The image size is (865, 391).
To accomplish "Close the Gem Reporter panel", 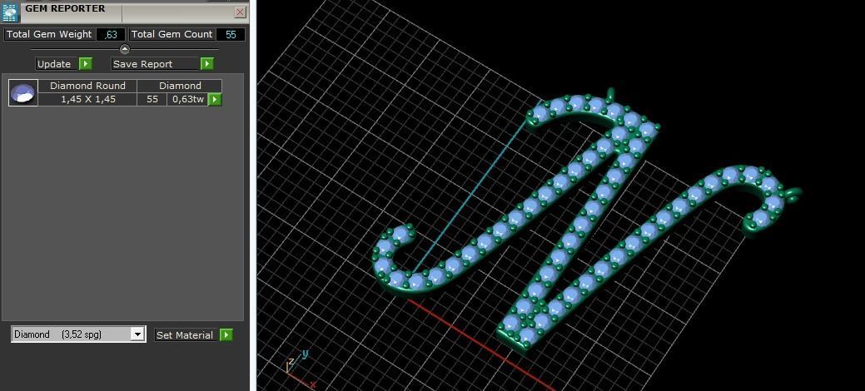I will 241,12.
